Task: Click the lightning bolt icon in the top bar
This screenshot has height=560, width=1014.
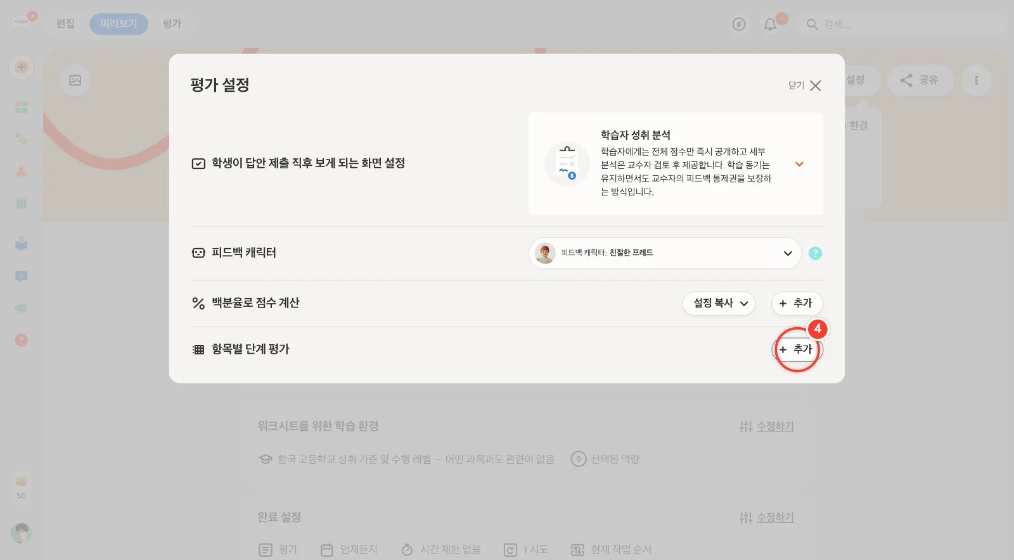Action: pyautogui.click(x=739, y=24)
